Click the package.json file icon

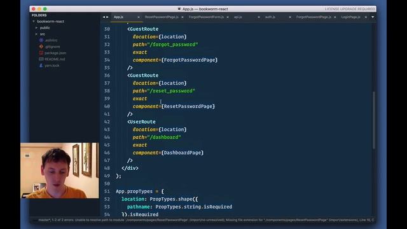[x=41, y=53]
